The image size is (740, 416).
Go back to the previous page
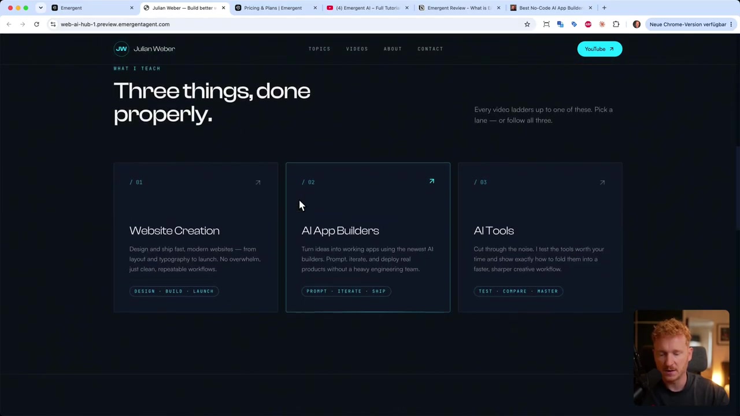(9, 24)
